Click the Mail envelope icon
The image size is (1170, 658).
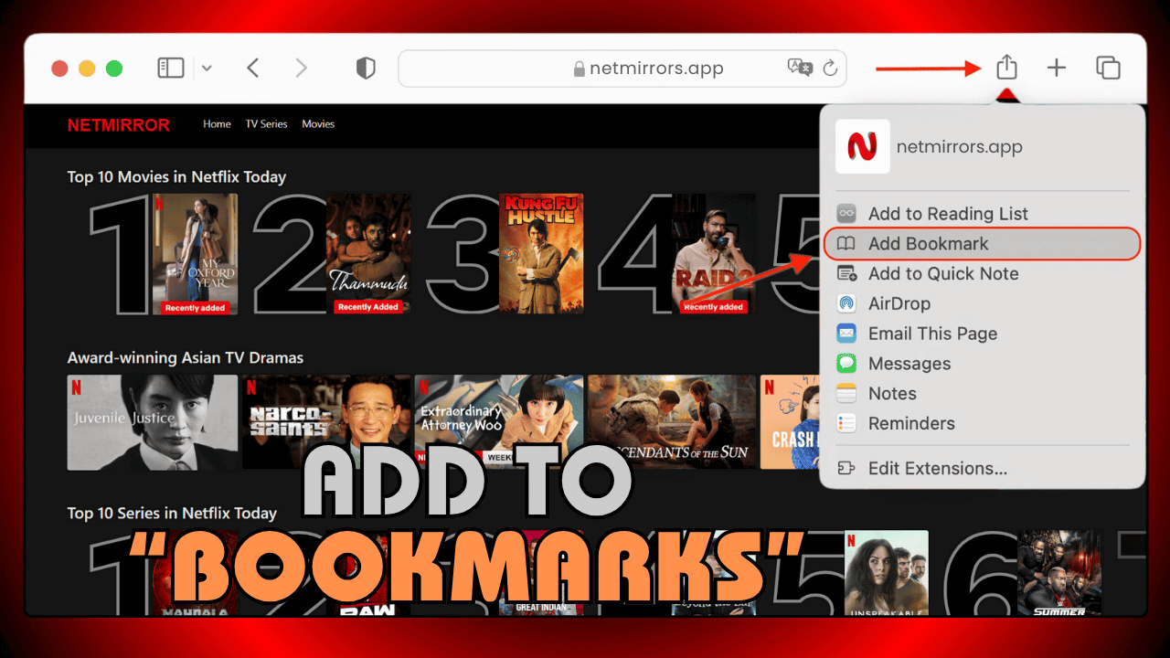point(846,334)
